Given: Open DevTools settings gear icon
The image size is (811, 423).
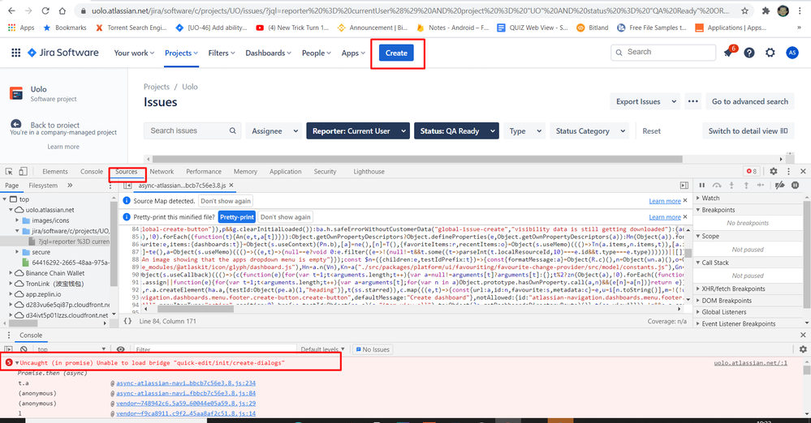Looking at the screenshot, I should [773, 172].
